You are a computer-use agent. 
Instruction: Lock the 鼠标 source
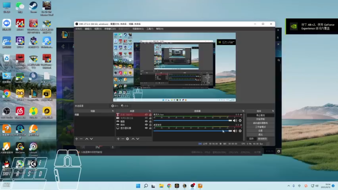click(x=150, y=125)
